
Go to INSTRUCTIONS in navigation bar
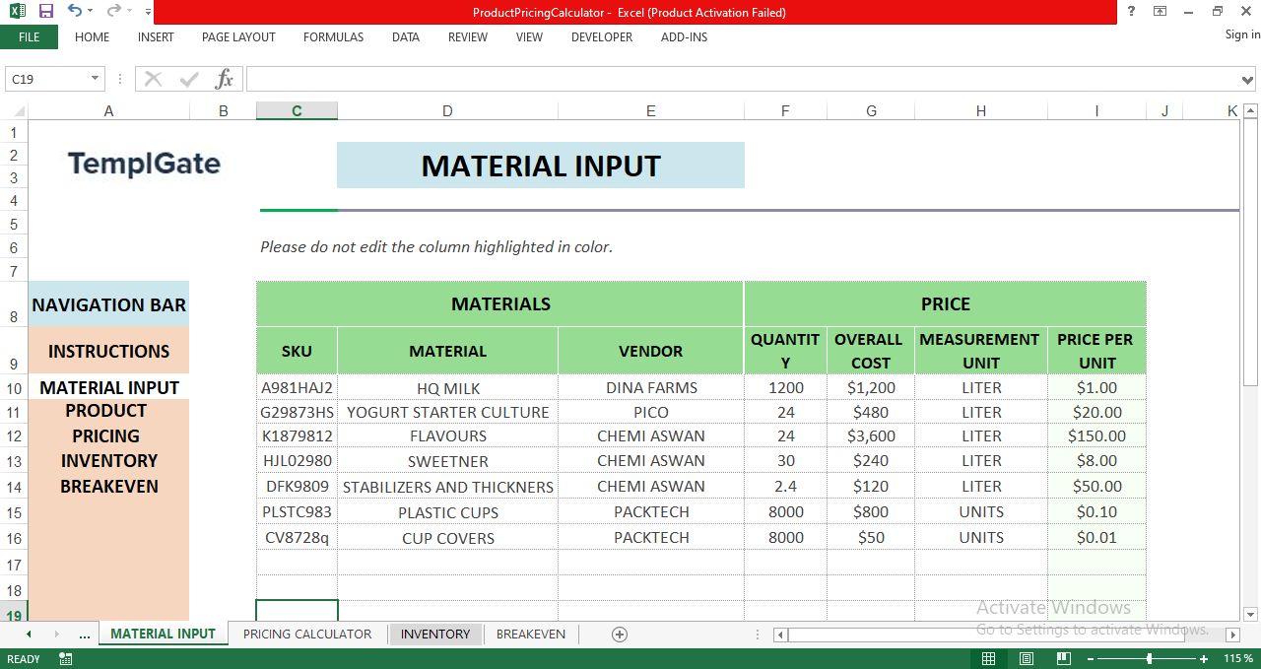click(109, 352)
